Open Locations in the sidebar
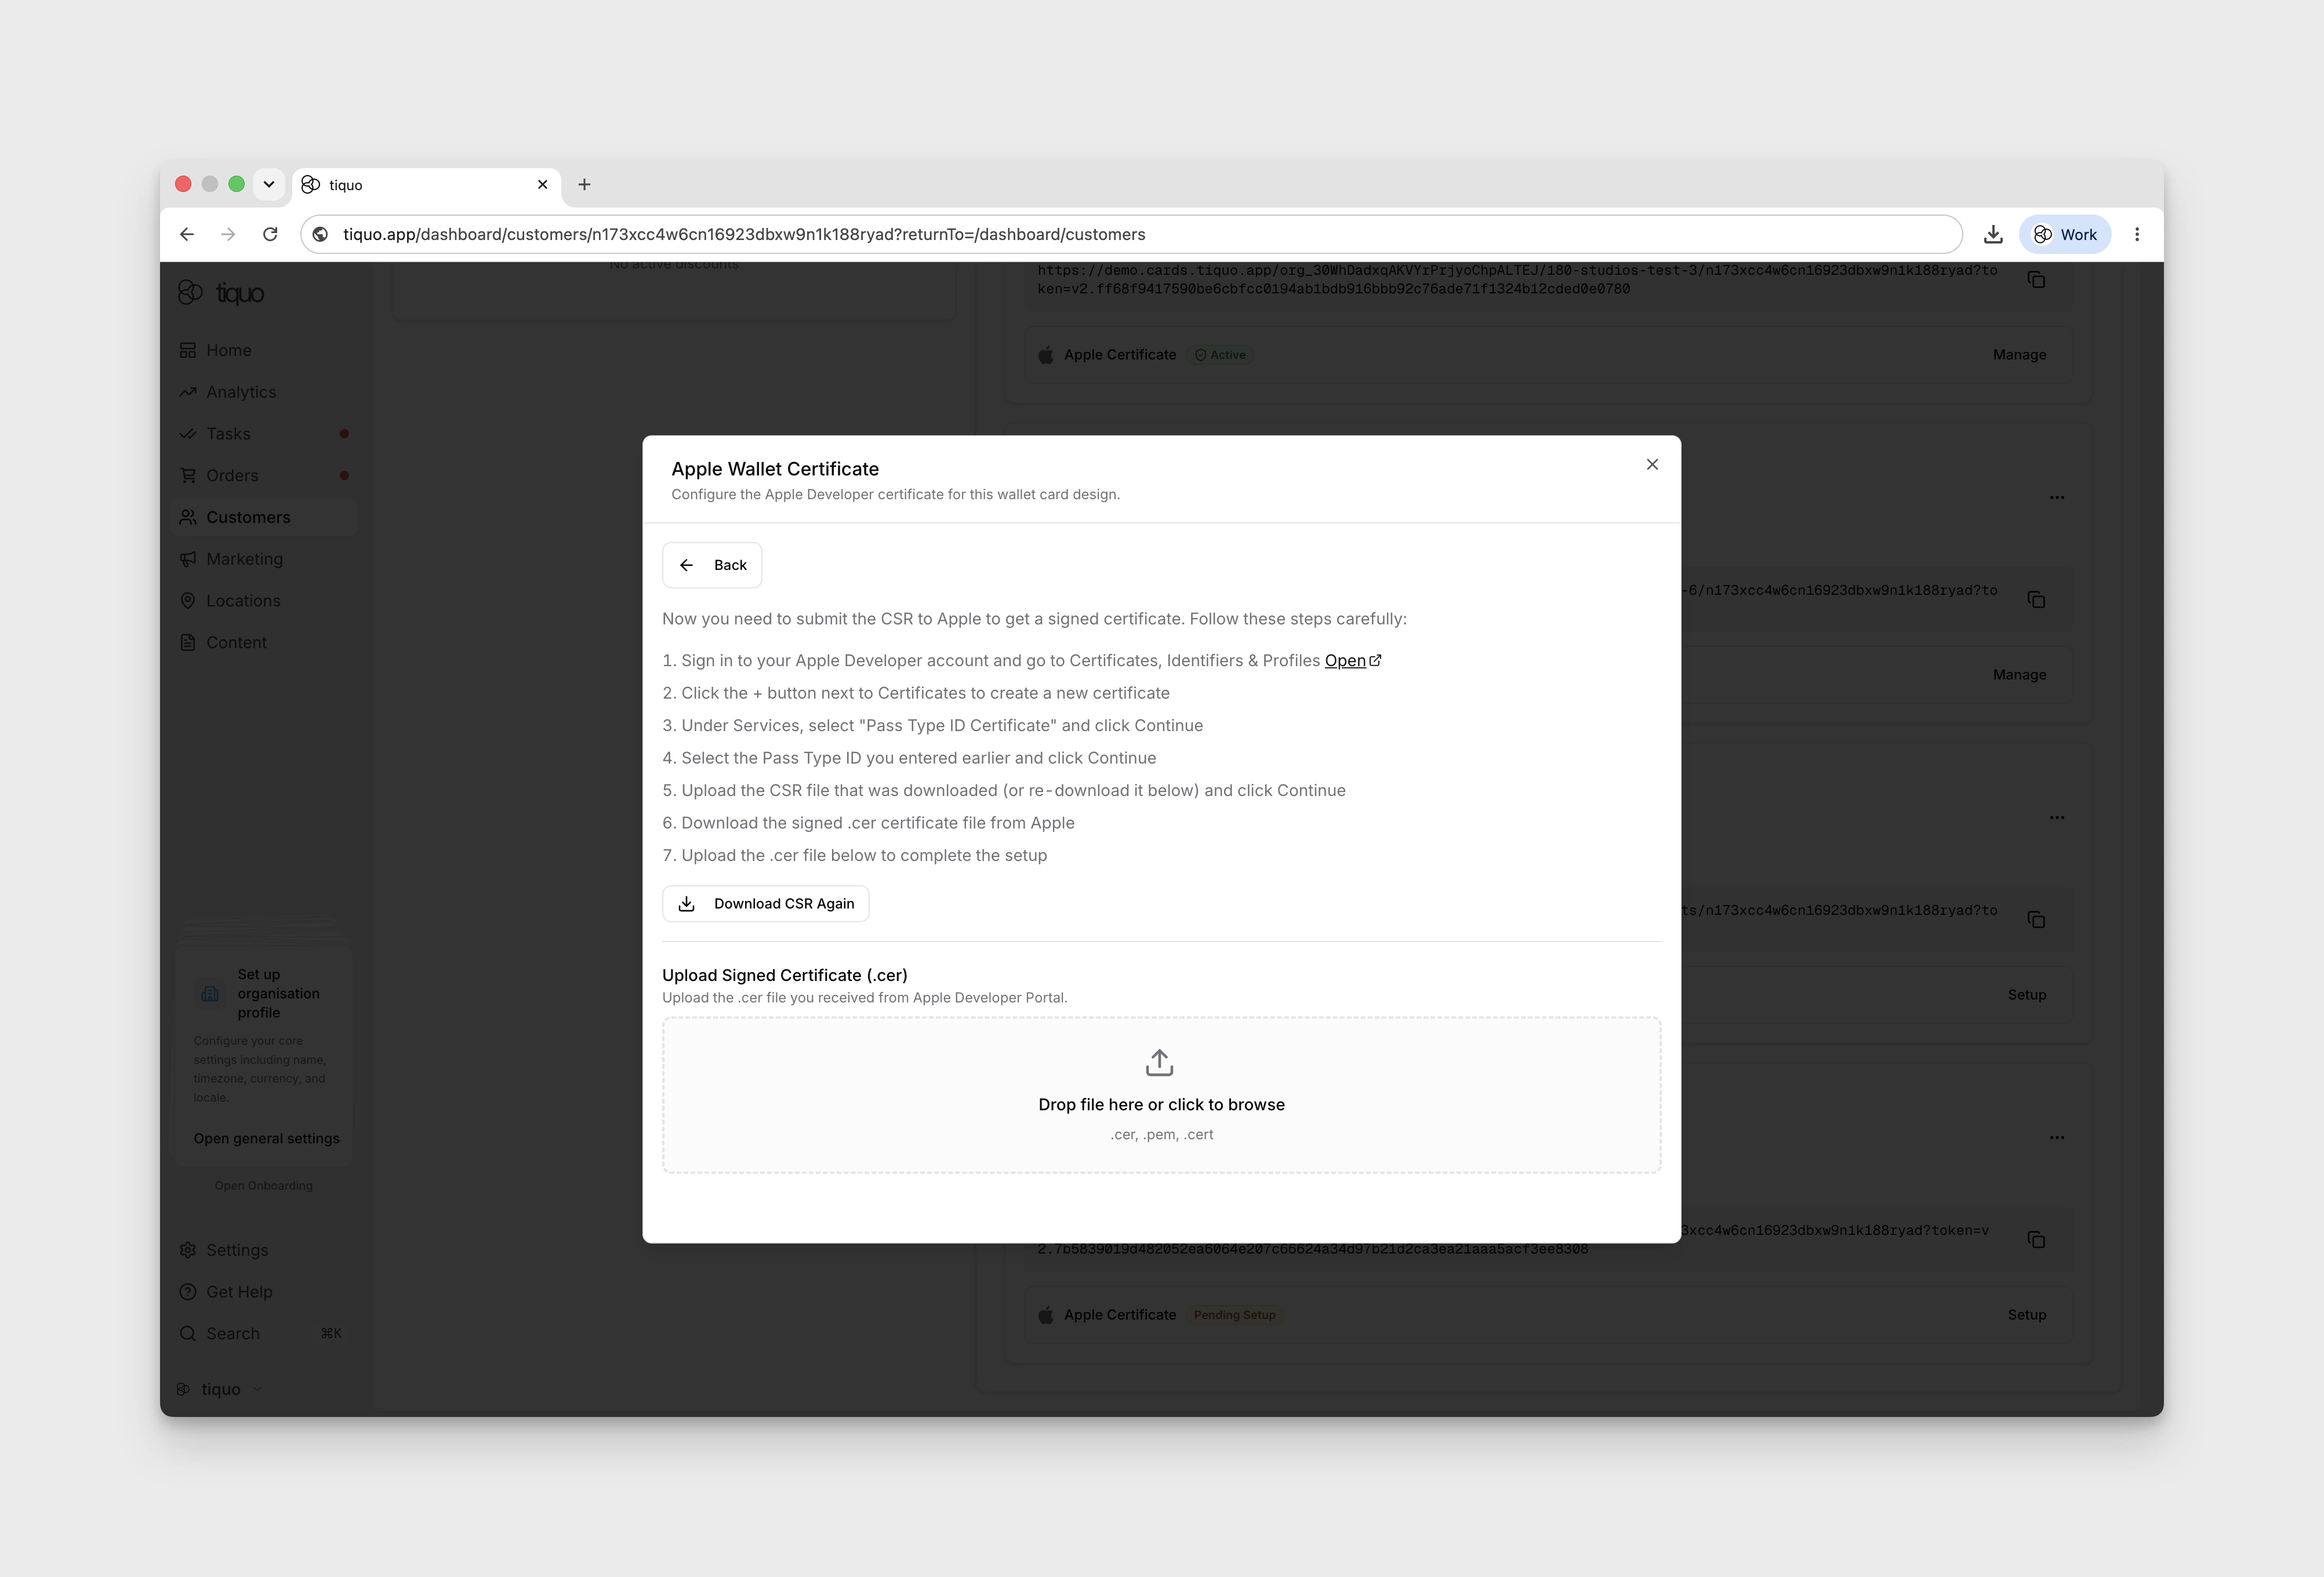The image size is (2324, 1577). click(x=264, y=601)
